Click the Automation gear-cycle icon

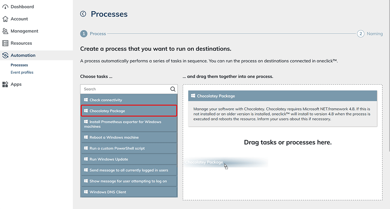(x=5, y=55)
